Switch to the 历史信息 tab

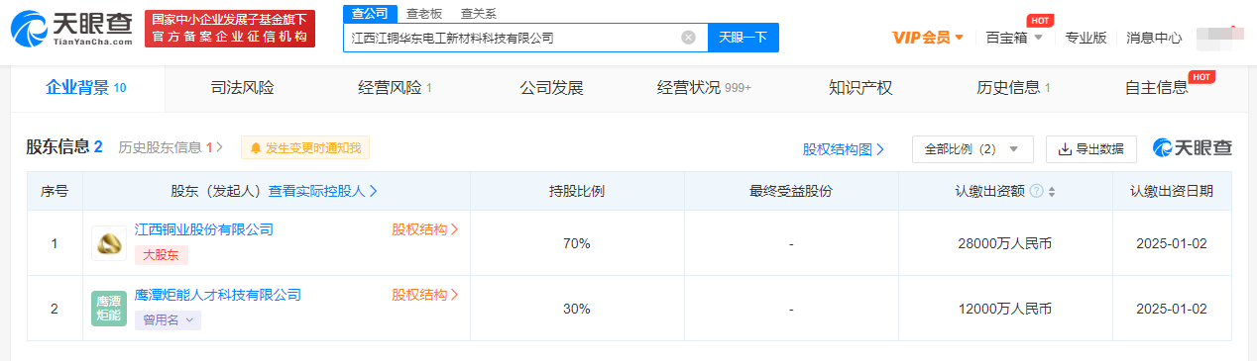pos(1013,88)
